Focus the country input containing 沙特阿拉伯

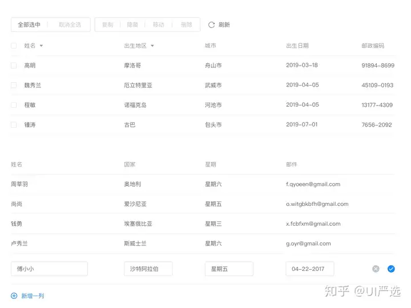pyautogui.click(x=148, y=269)
